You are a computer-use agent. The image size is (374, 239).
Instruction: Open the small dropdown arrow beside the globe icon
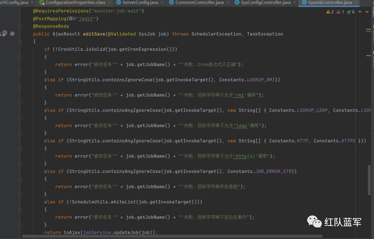tap(75, 19)
